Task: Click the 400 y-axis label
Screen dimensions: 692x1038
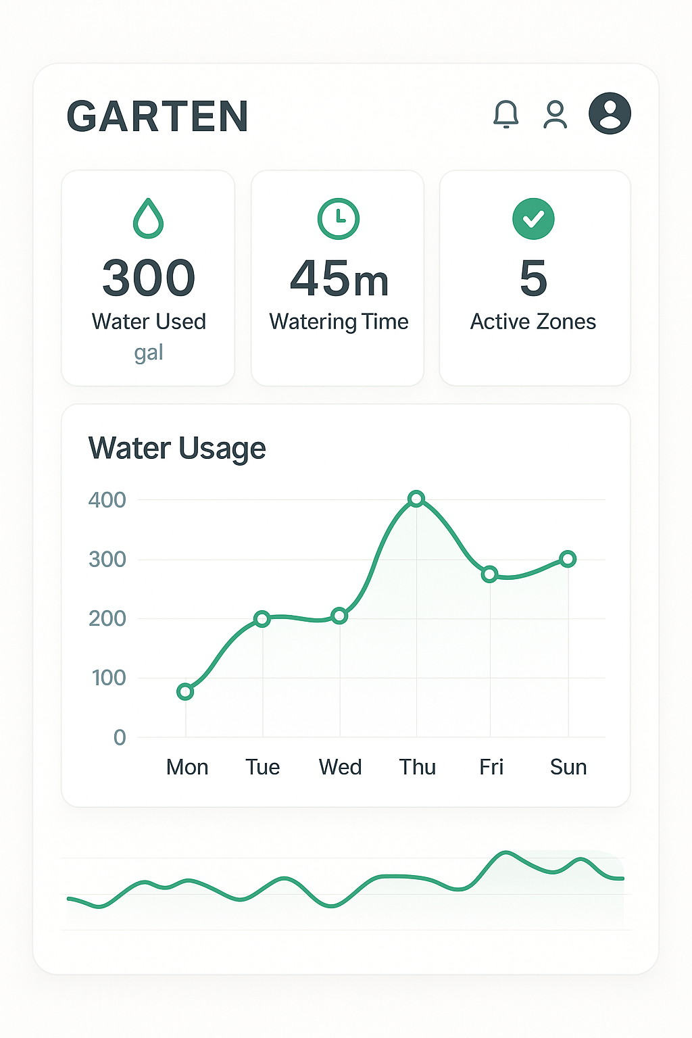Action: [107, 500]
